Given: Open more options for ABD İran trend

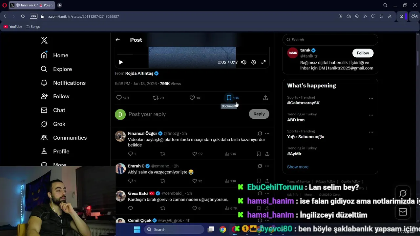Looking at the screenshot, I should (371, 115).
